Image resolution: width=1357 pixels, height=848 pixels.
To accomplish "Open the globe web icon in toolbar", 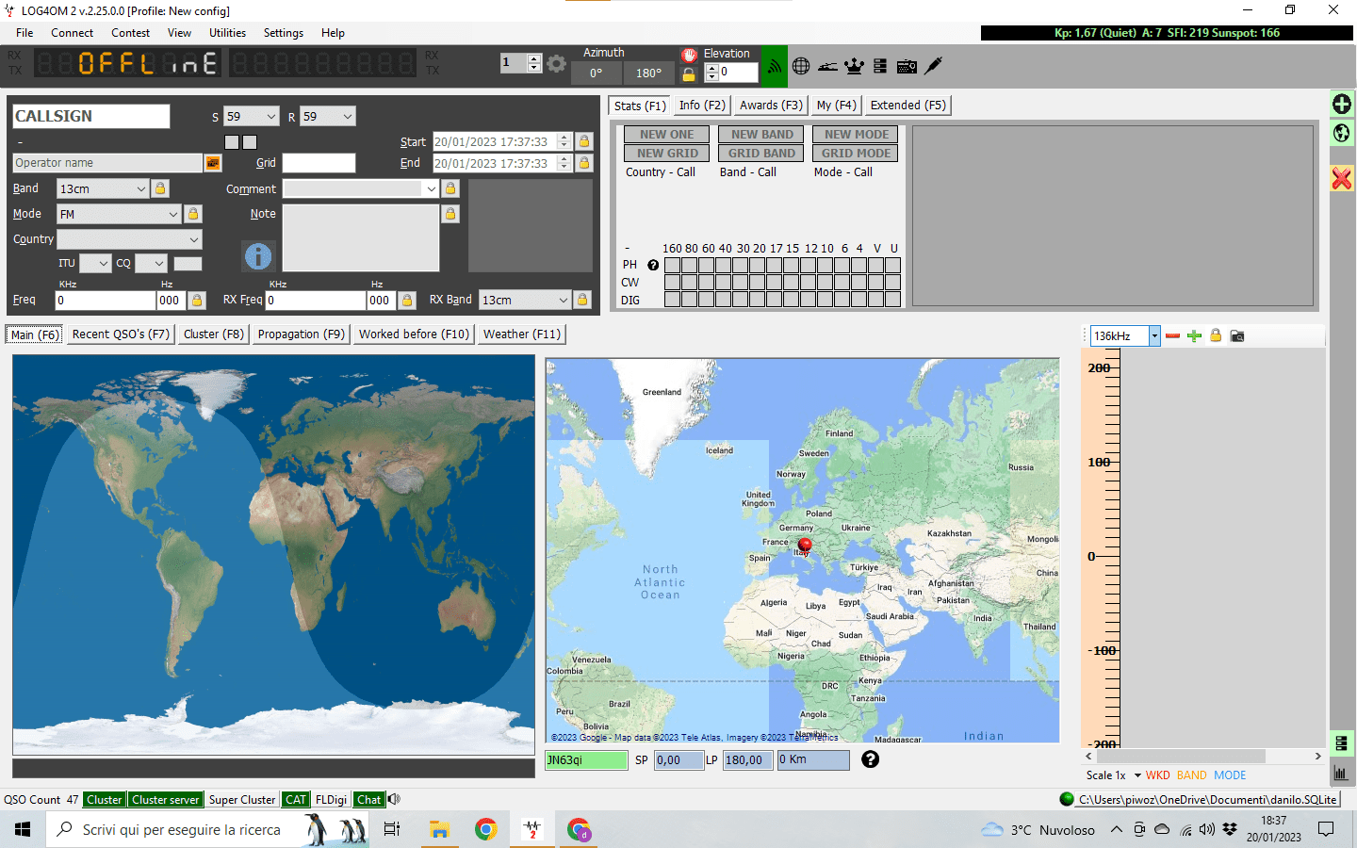I will pyautogui.click(x=801, y=66).
